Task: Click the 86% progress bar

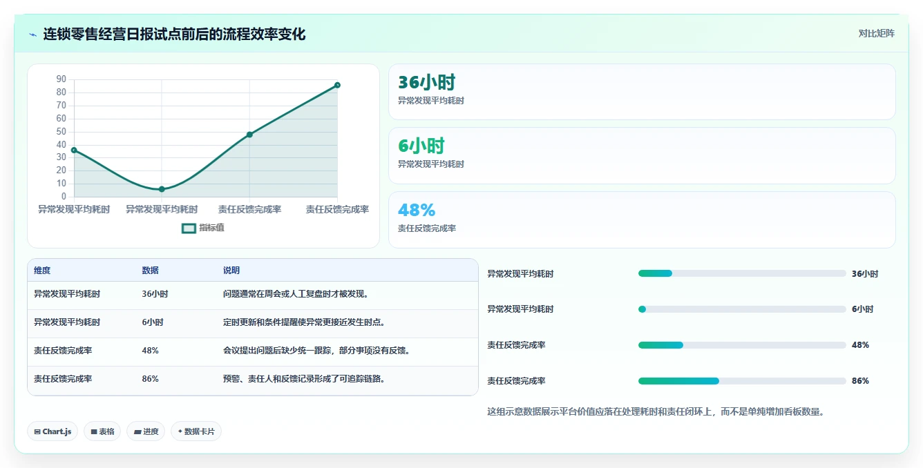Action: tap(742, 380)
